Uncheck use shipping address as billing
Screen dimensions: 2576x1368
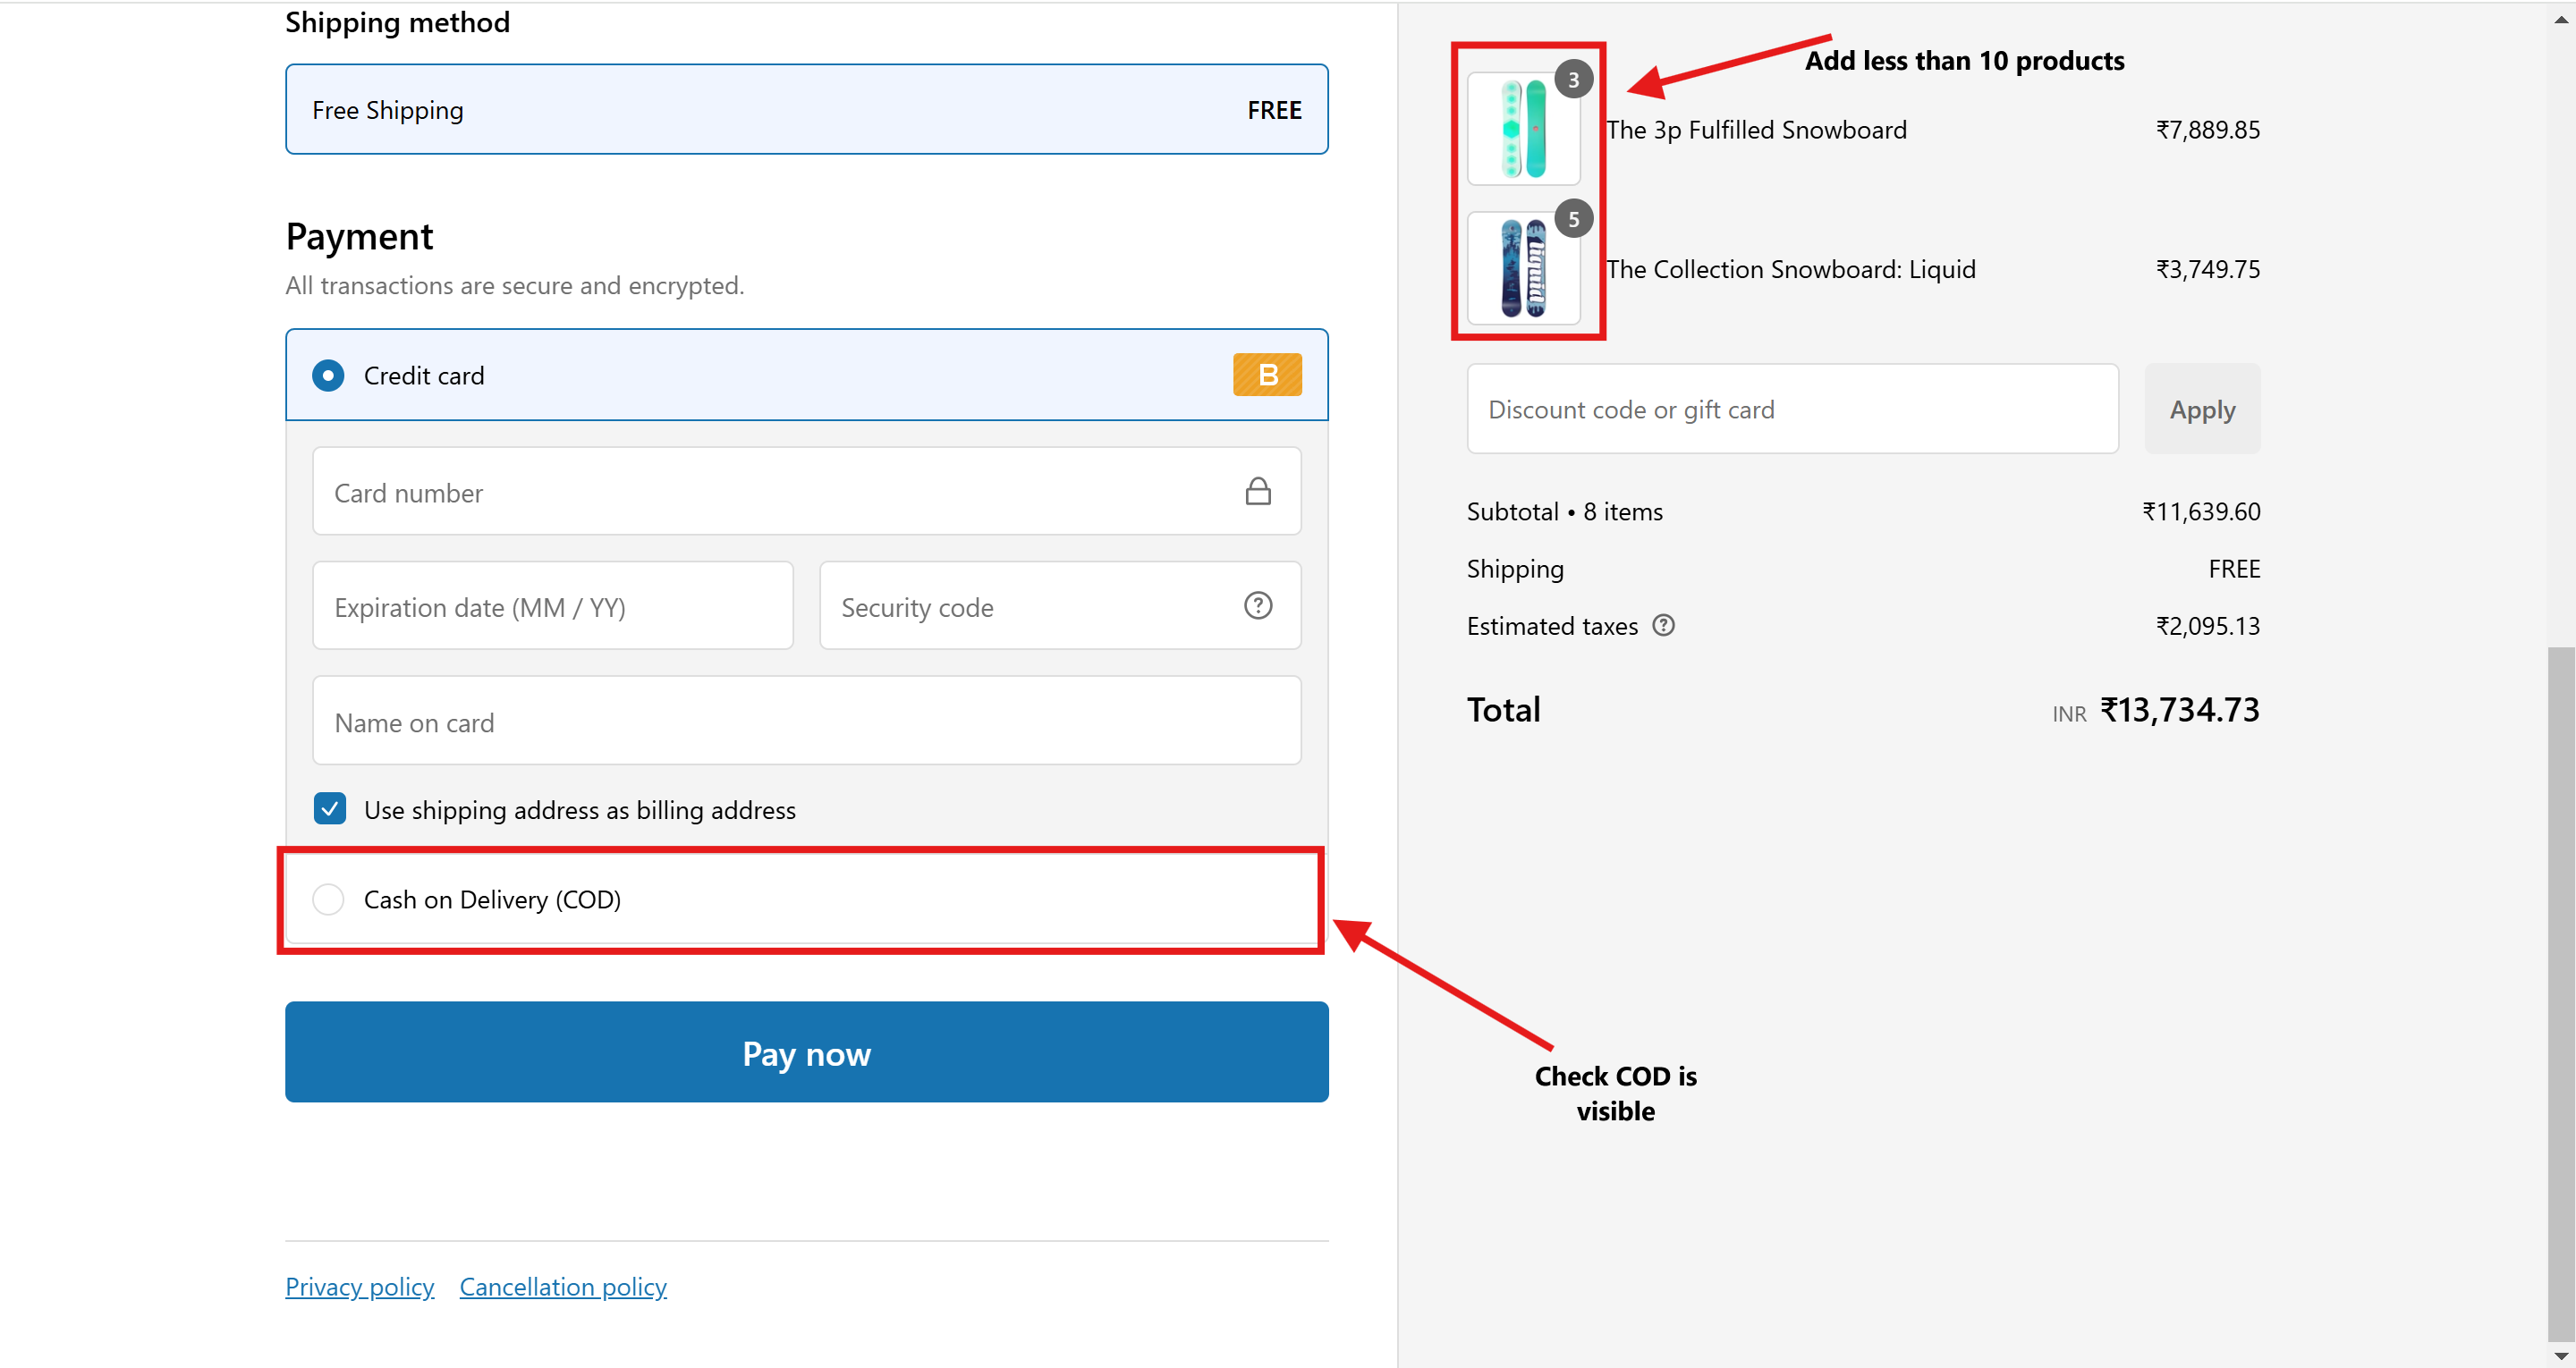coord(330,808)
